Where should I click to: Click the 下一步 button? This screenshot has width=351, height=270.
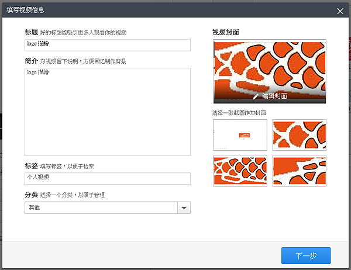(x=306, y=256)
